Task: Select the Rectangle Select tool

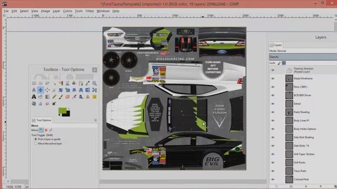Action: pyautogui.click(x=34, y=83)
